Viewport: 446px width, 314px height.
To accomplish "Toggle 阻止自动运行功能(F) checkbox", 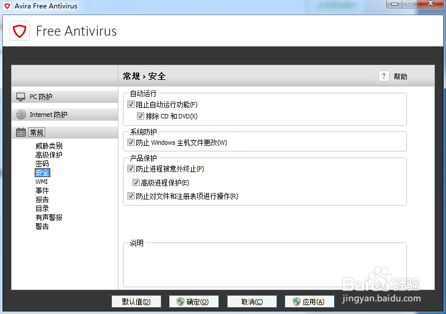I will pyautogui.click(x=131, y=104).
